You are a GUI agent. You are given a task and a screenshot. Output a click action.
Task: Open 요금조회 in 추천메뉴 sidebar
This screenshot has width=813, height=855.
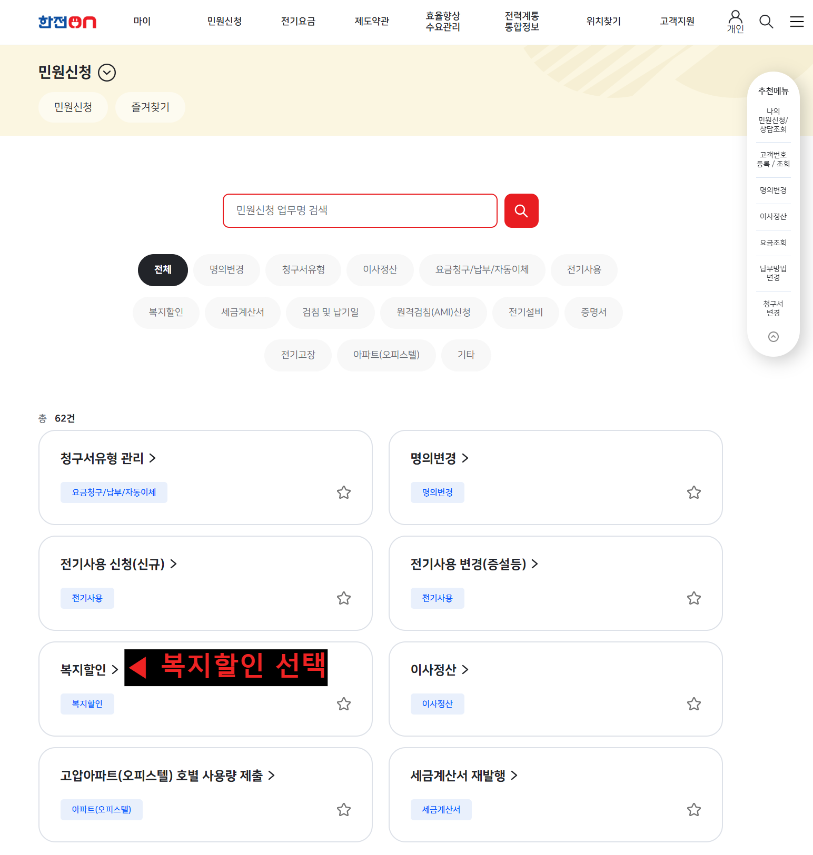773,243
